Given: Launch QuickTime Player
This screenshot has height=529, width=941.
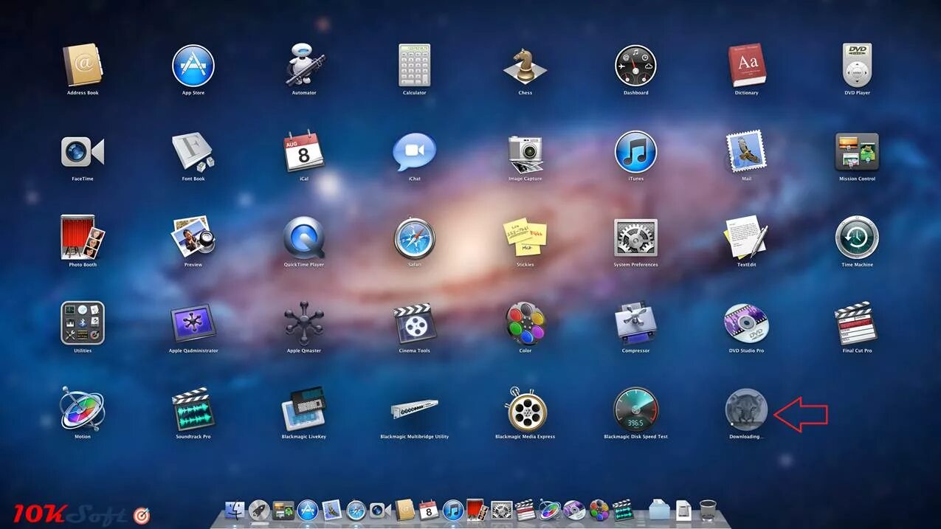Looking at the screenshot, I should point(304,238).
